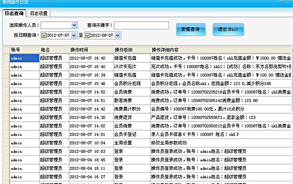Click the 姓名 column header

[53, 49]
